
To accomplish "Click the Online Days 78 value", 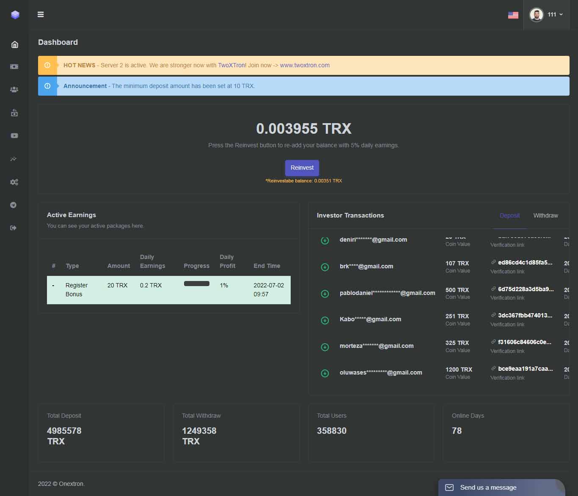I will [x=457, y=431].
